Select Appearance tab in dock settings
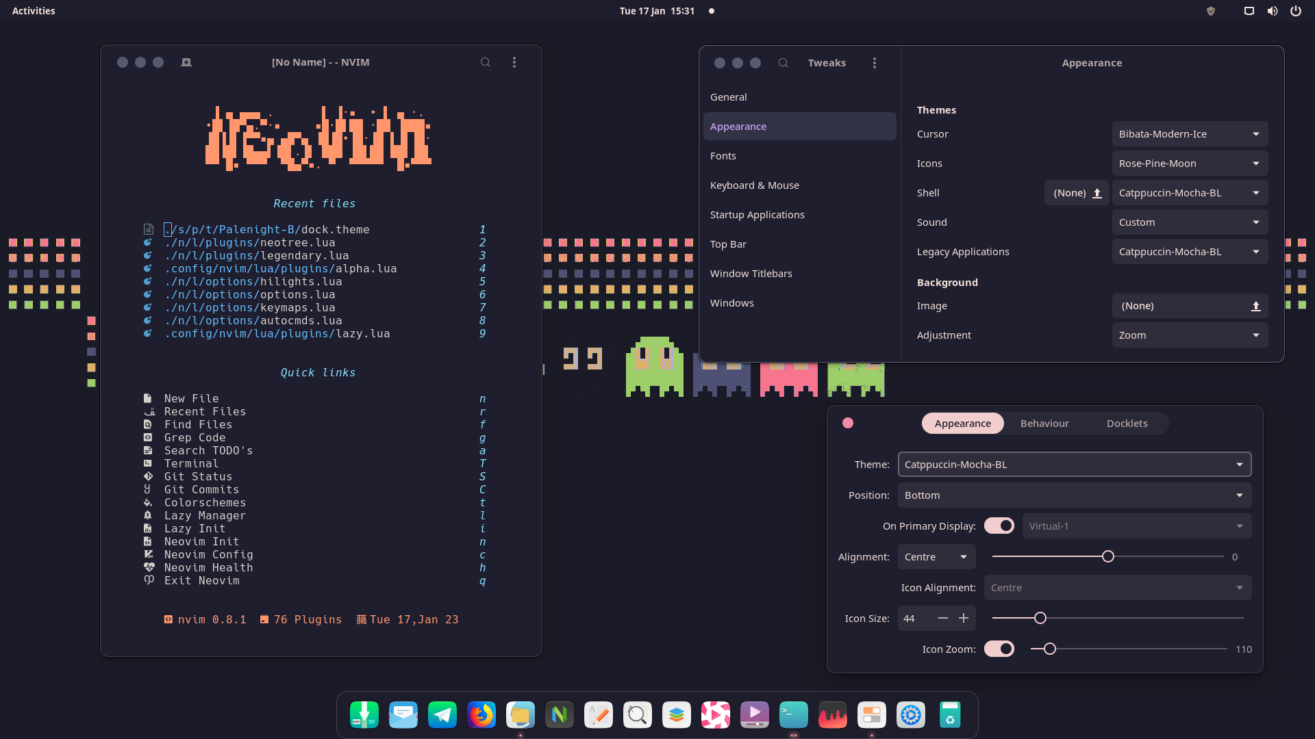The width and height of the screenshot is (1315, 739). (963, 424)
